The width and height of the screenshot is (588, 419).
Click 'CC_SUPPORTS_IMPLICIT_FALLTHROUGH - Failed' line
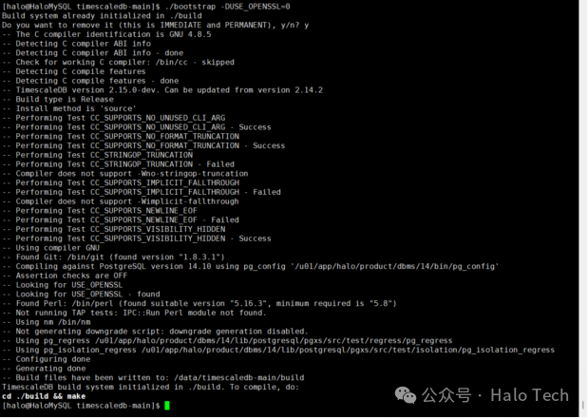[x=142, y=192]
